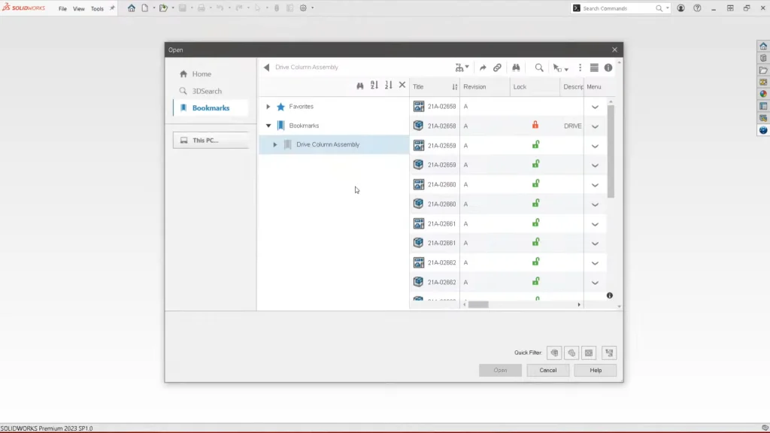Click in the Search Commands field
The width and height of the screenshot is (770, 433).
pos(617,8)
